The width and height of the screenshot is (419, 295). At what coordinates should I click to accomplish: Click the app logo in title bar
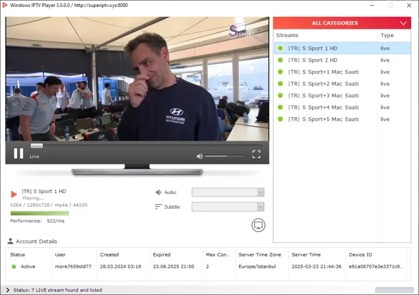pos(5,5)
